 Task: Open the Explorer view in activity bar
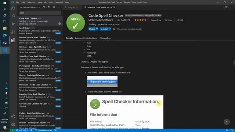point(13,8)
